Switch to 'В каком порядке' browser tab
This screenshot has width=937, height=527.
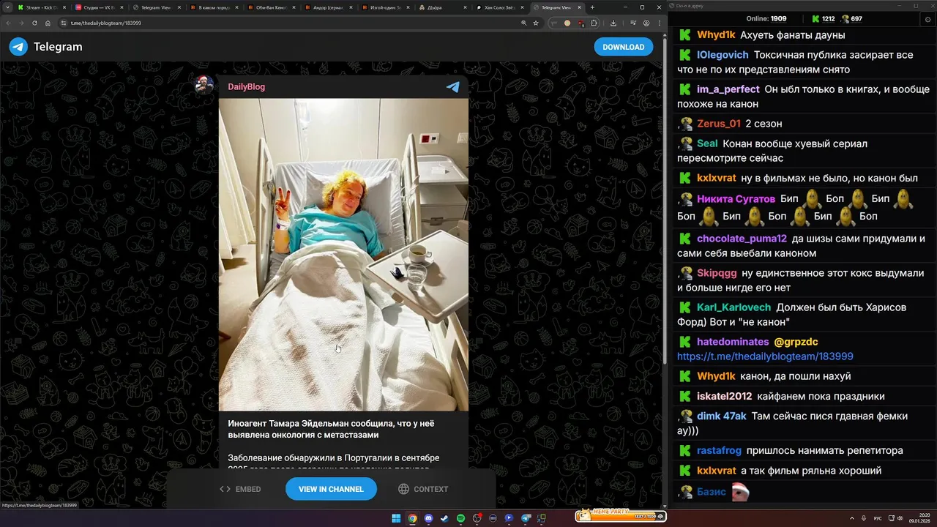point(214,7)
